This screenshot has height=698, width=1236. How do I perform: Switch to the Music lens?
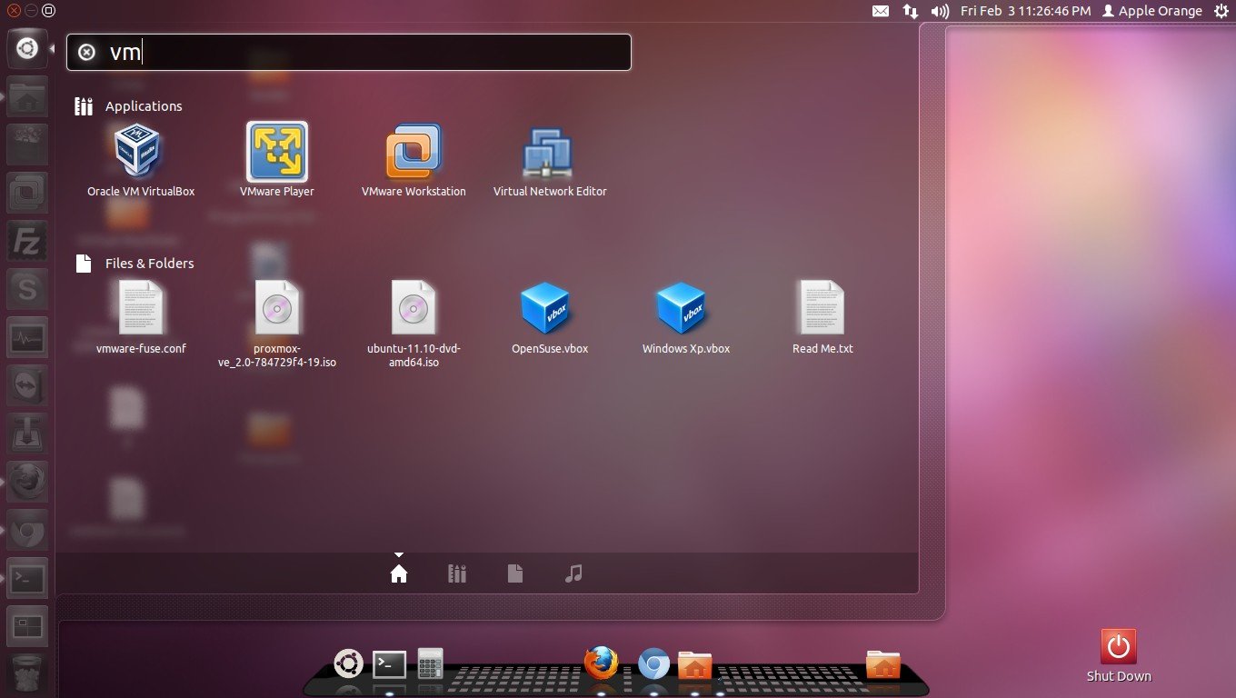[573, 573]
